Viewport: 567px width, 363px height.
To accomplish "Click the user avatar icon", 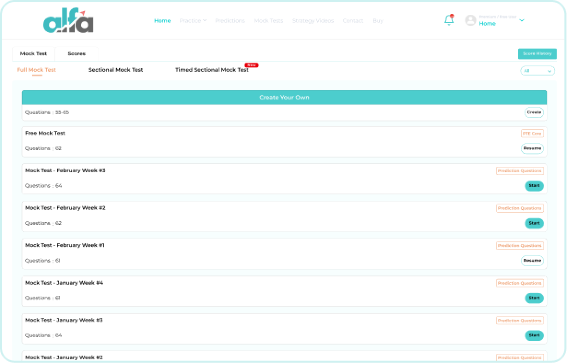I will click(470, 20).
